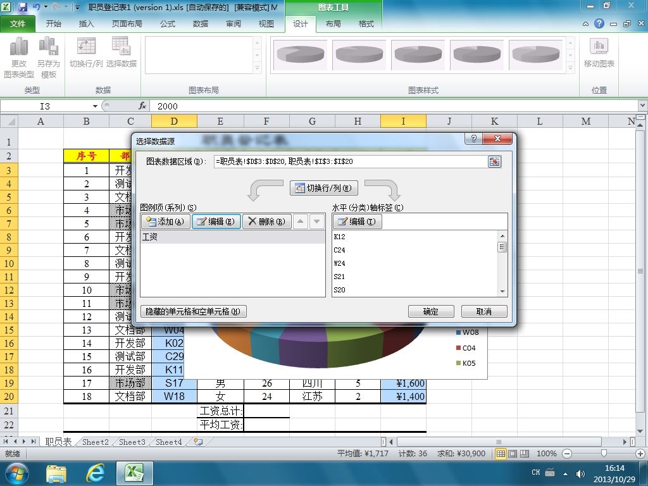Click the Move Chart icon (移动图表)
Viewport: 648px width, 486px height.
pos(599,52)
